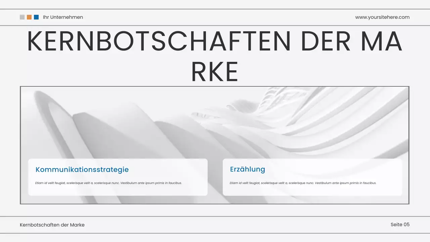This screenshot has height=242, width=430.
Task: Click the Erzählung heading
Action: [248, 169]
